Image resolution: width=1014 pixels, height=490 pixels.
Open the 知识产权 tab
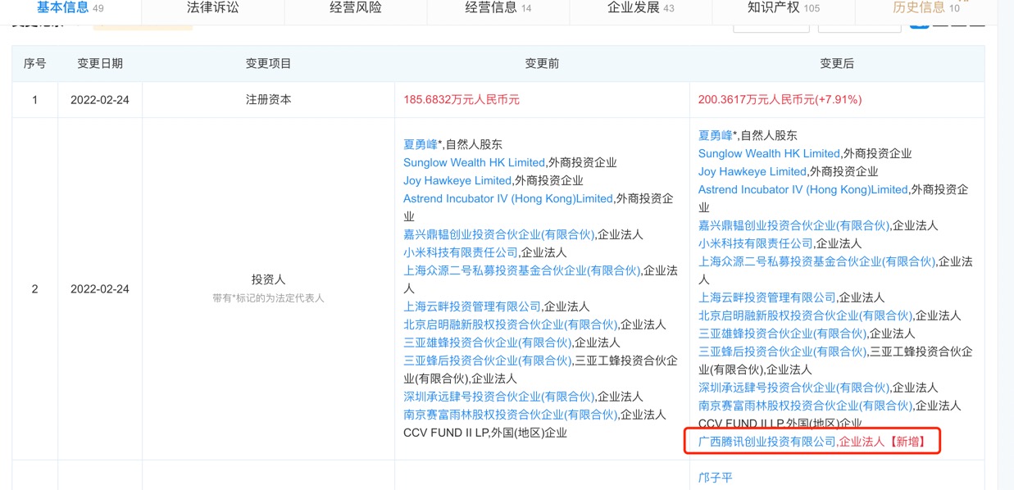pyautogui.click(x=784, y=8)
